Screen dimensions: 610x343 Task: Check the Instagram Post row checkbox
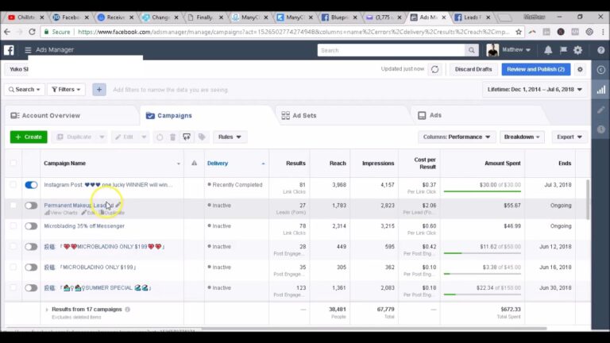[13, 185]
